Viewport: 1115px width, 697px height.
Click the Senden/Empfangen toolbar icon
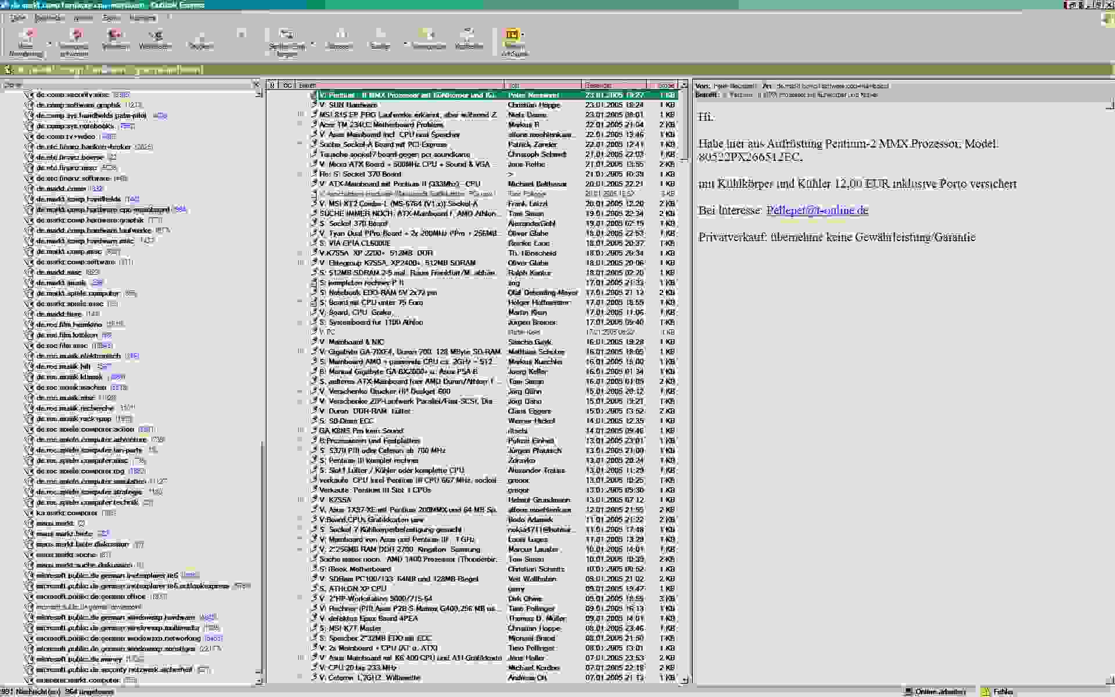tap(286, 42)
